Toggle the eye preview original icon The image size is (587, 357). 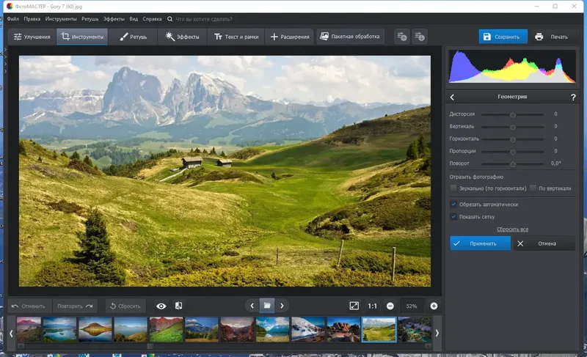click(161, 306)
